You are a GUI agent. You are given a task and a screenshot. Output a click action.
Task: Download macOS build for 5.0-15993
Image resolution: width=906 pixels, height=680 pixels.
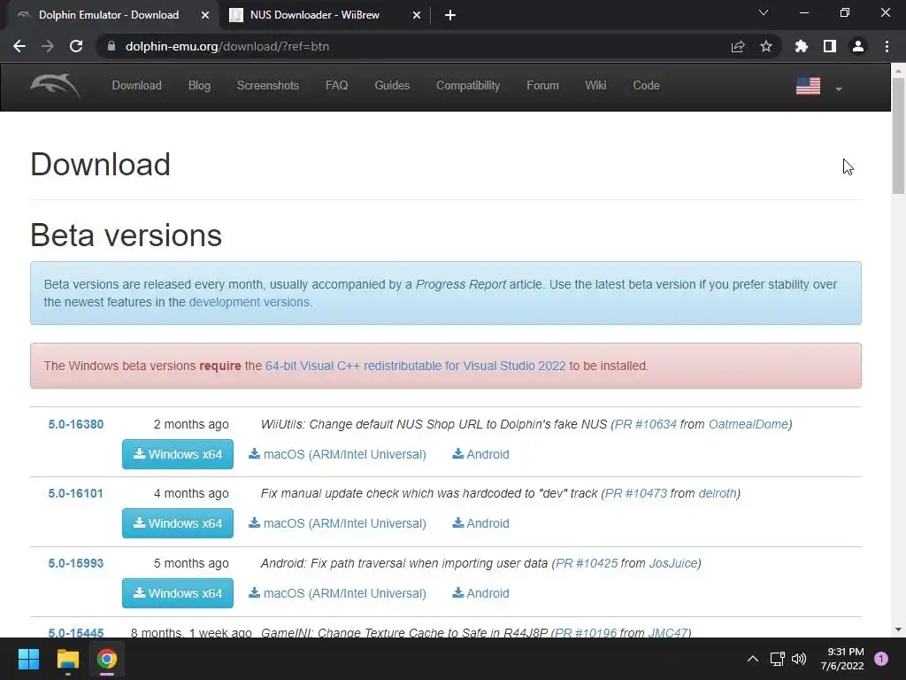click(337, 593)
